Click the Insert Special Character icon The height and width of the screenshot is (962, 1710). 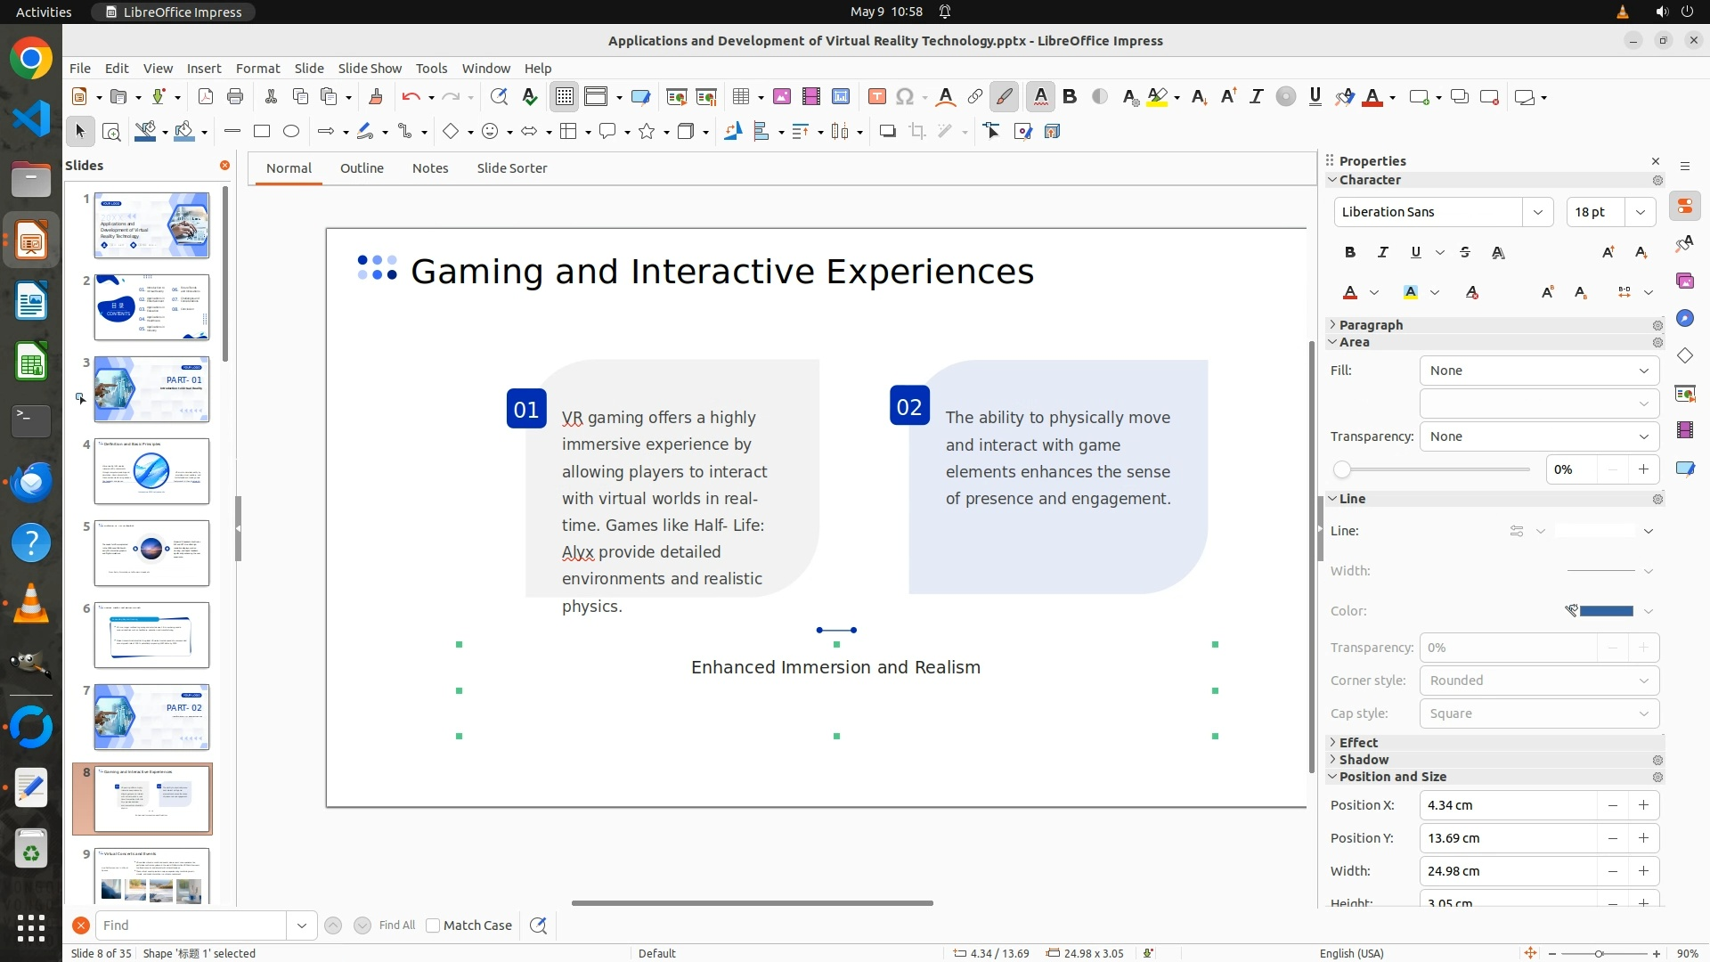[x=905, y=97]
